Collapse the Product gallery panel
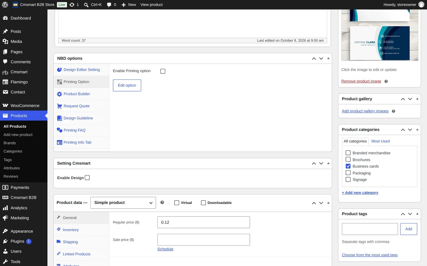The image size is (427, 266). pos(417,99)
